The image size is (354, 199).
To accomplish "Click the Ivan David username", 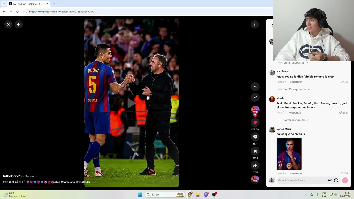I will 282,71.
